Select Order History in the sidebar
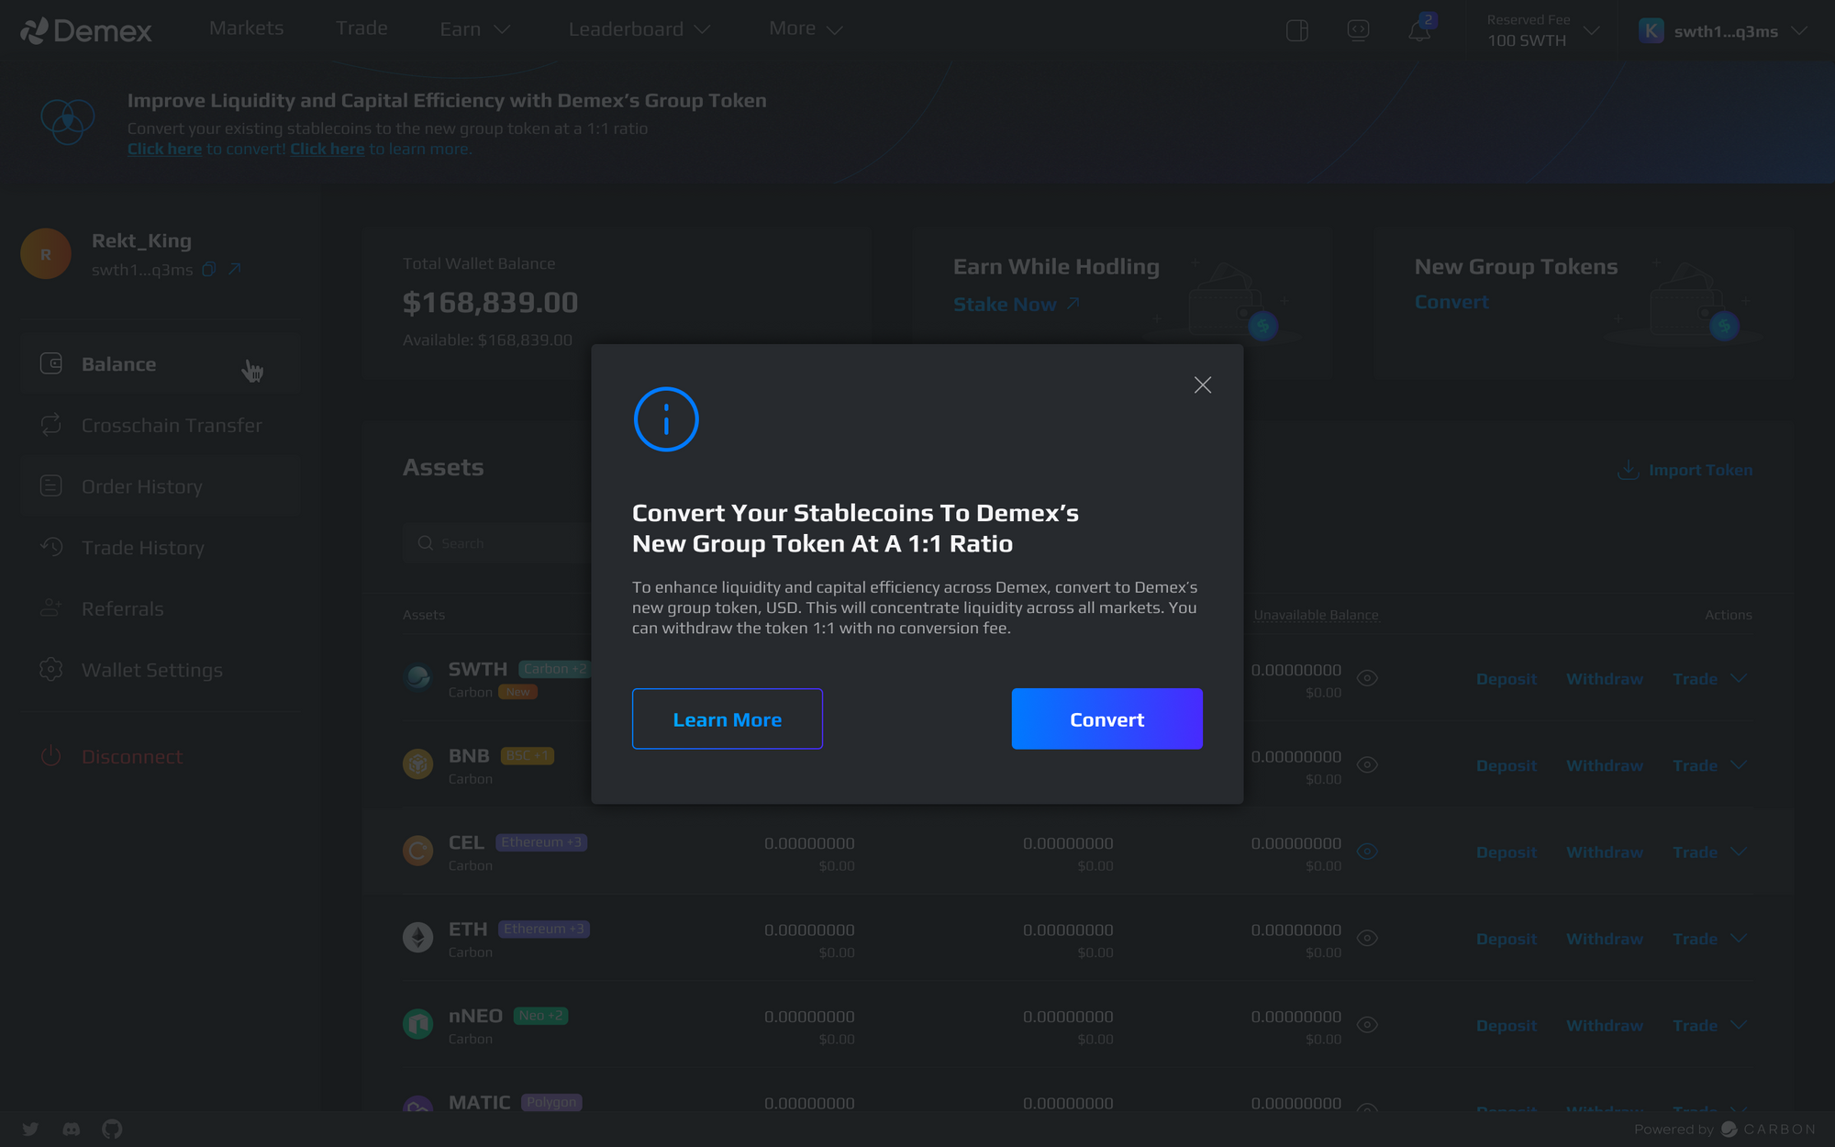This screenshot has height=1147, width=1835. [161, 486]
